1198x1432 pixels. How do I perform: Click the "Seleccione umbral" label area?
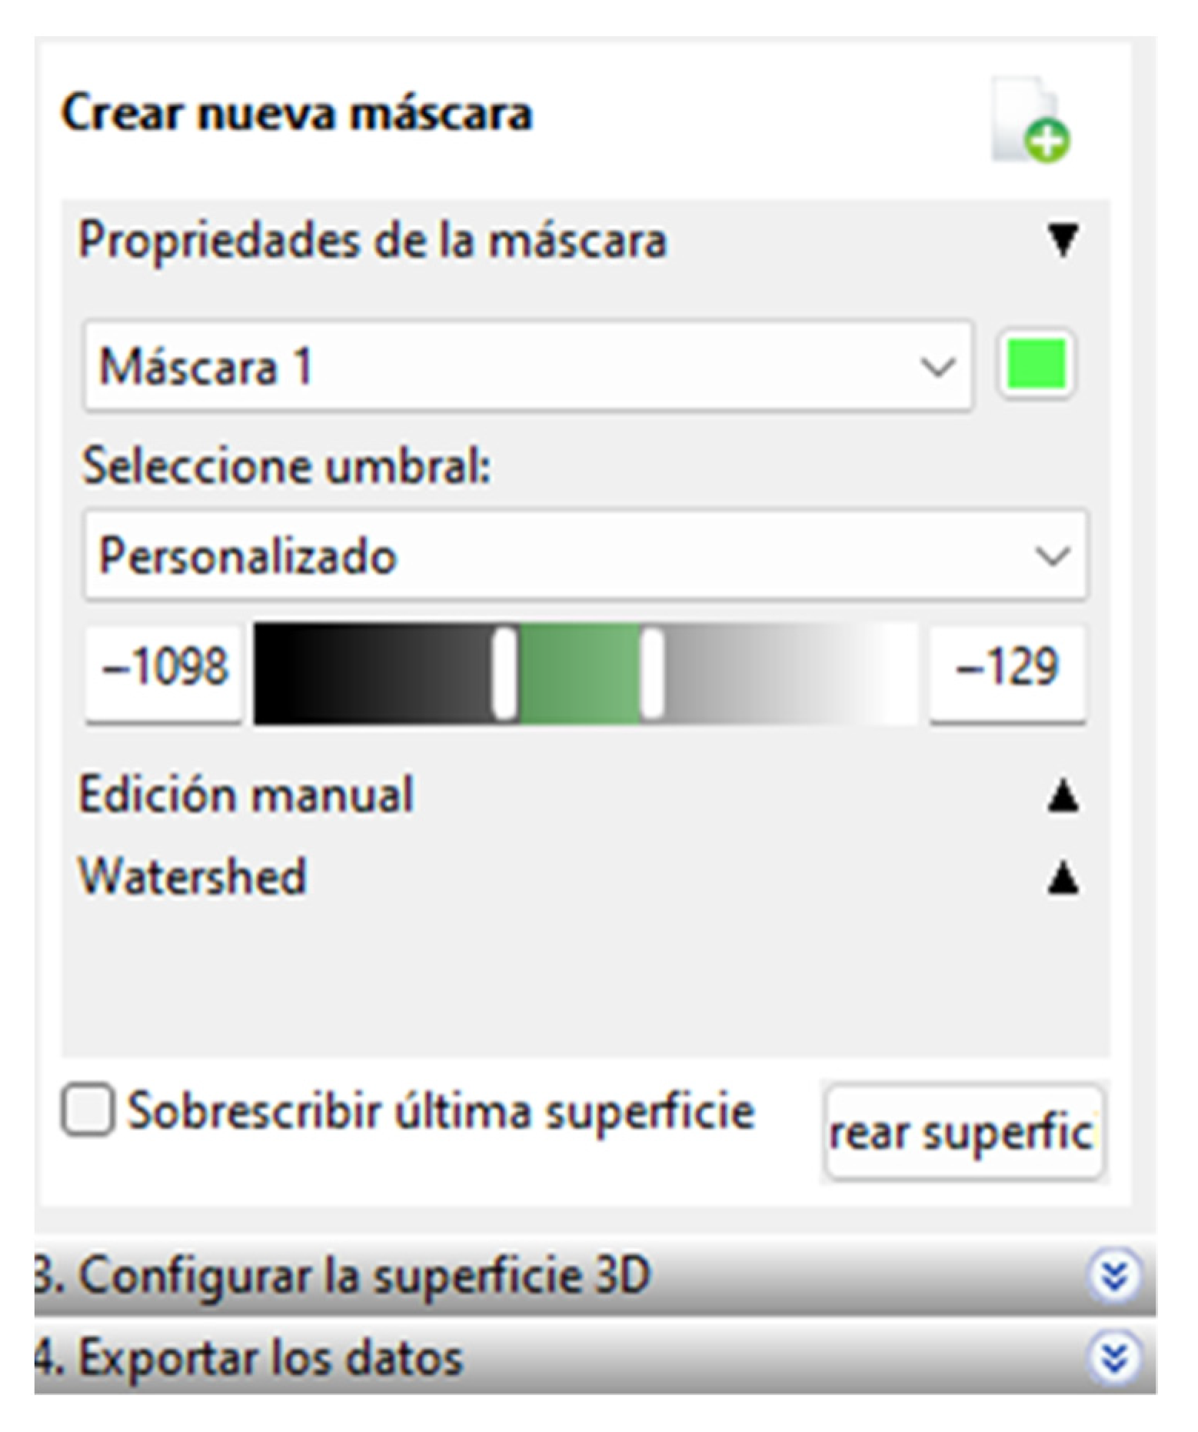coord(285,465)
